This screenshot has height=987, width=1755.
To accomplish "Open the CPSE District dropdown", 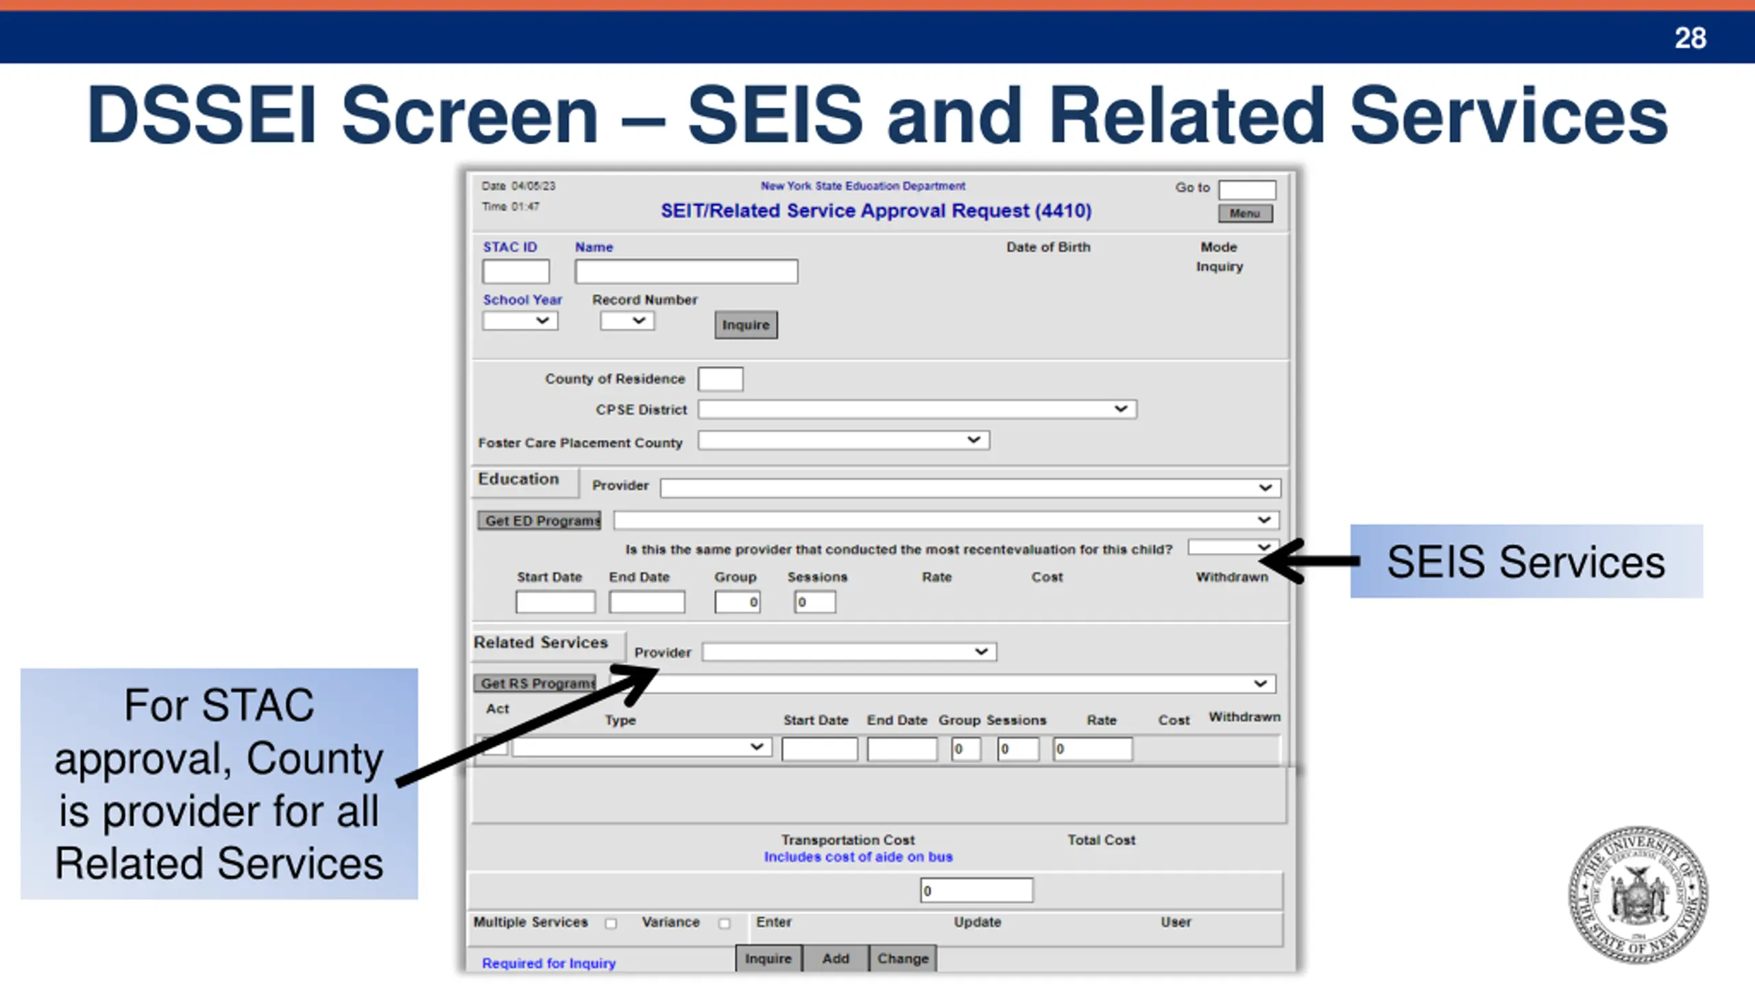I will tap(917, 409).
